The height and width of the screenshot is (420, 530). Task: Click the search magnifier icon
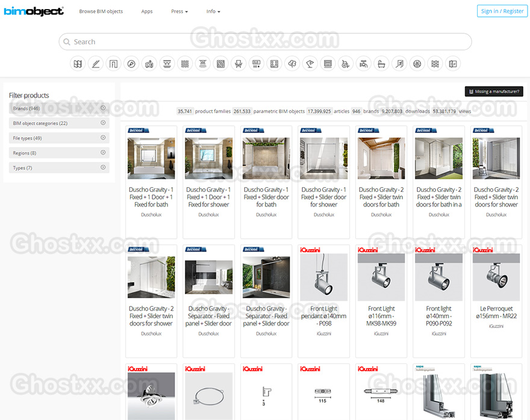click(x=67, y=42)
